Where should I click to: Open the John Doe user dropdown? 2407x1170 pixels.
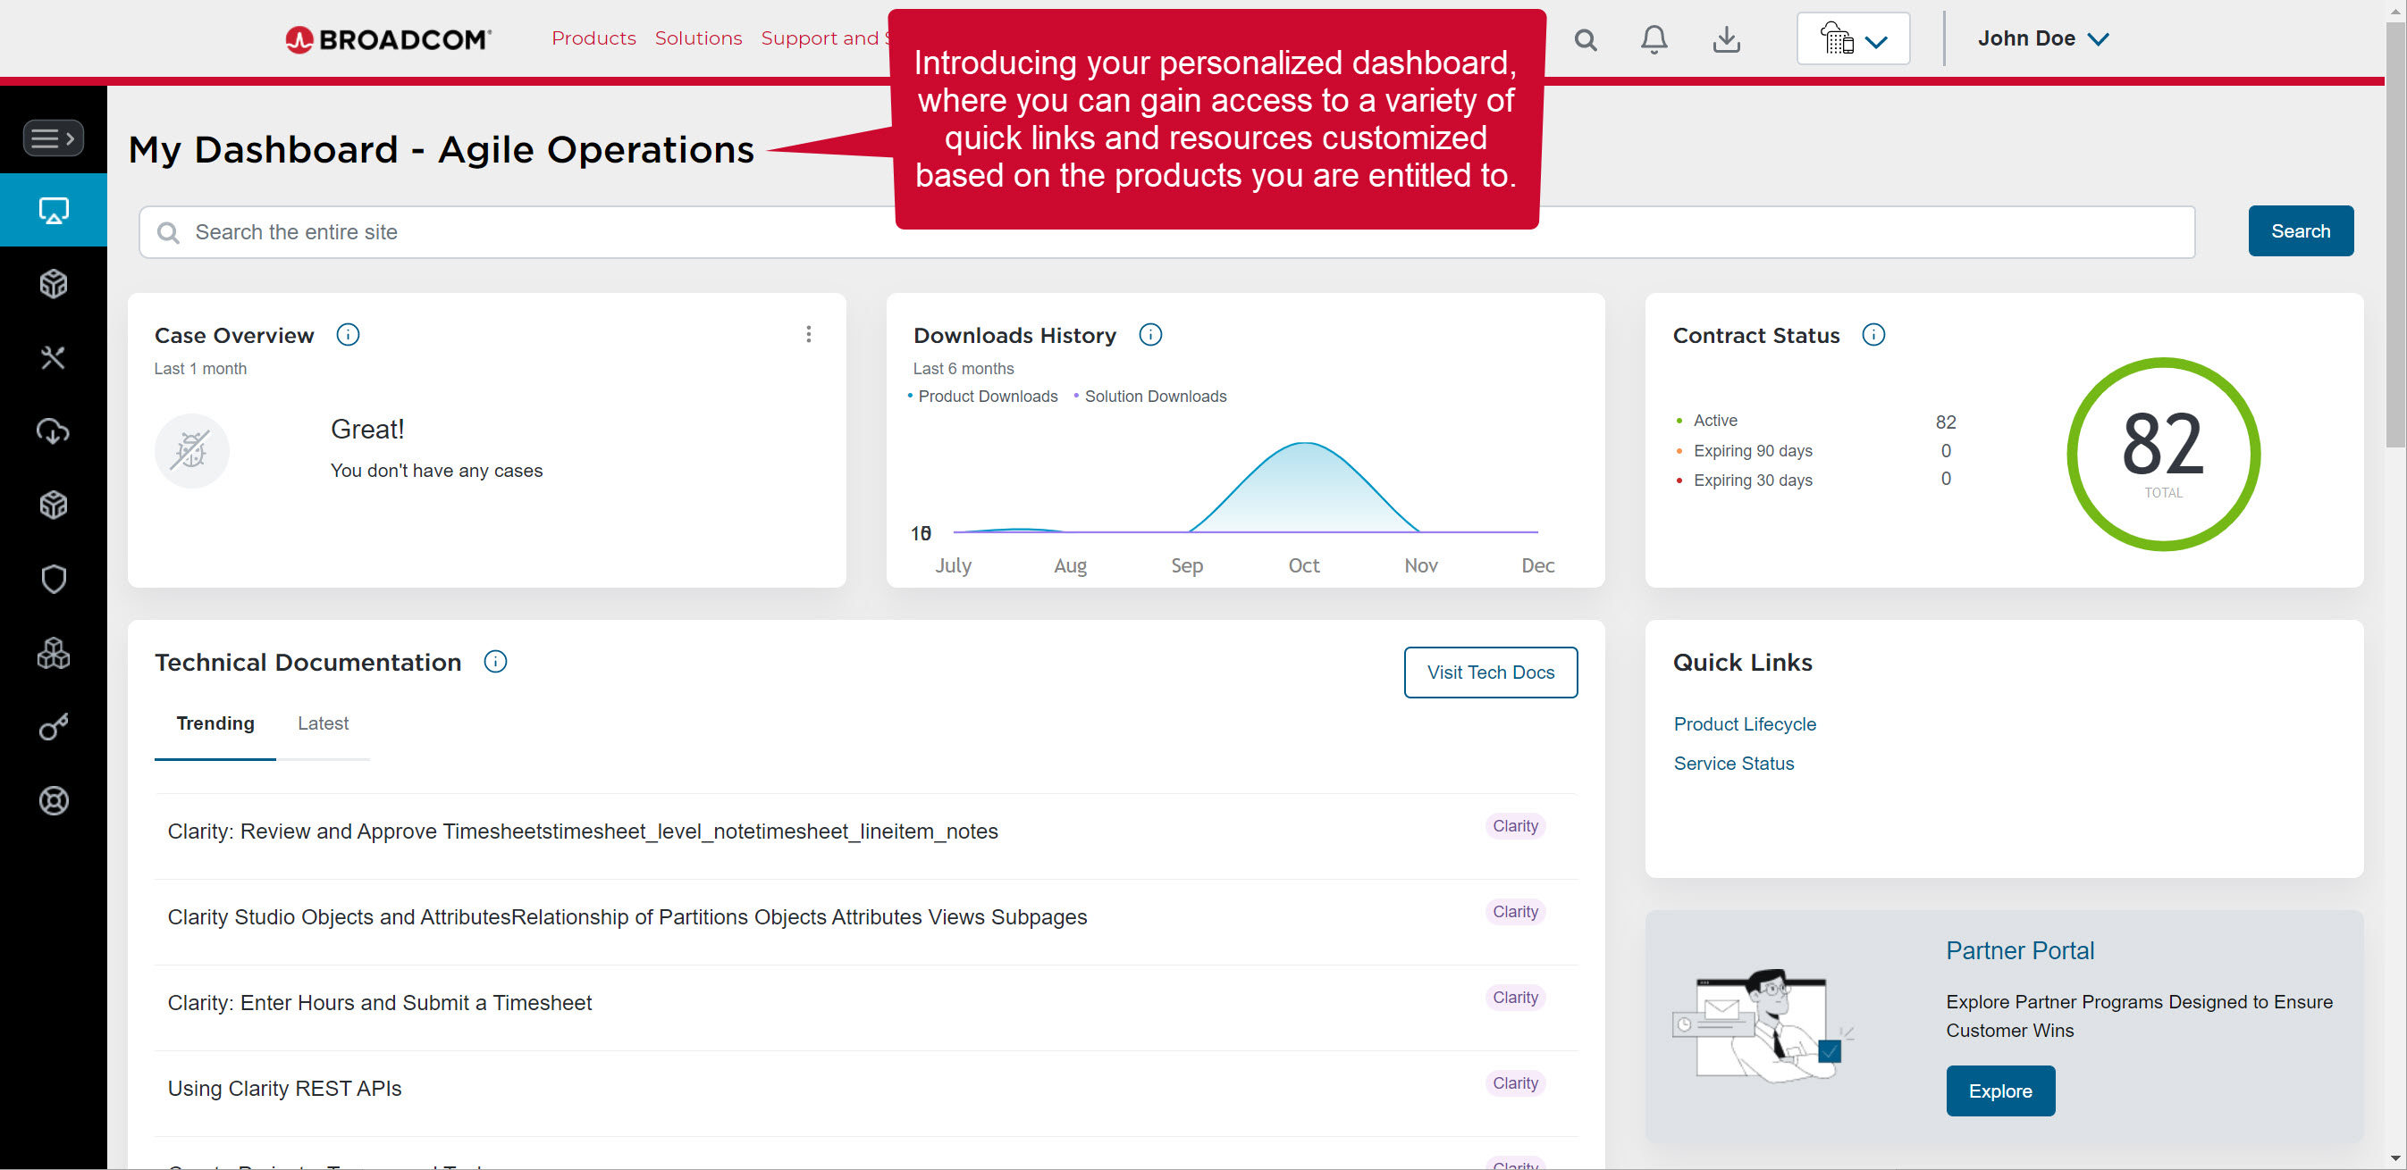click(2042, 39)
